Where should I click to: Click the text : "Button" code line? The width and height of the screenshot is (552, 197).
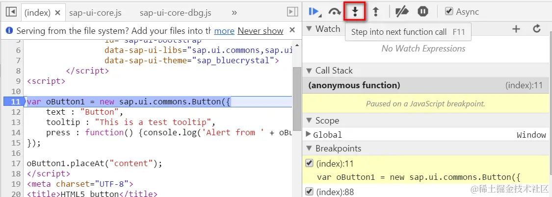(84, 112)
